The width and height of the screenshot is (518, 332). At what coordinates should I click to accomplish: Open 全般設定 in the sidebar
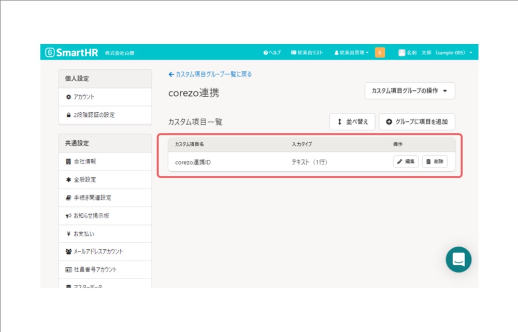point(105,179)
